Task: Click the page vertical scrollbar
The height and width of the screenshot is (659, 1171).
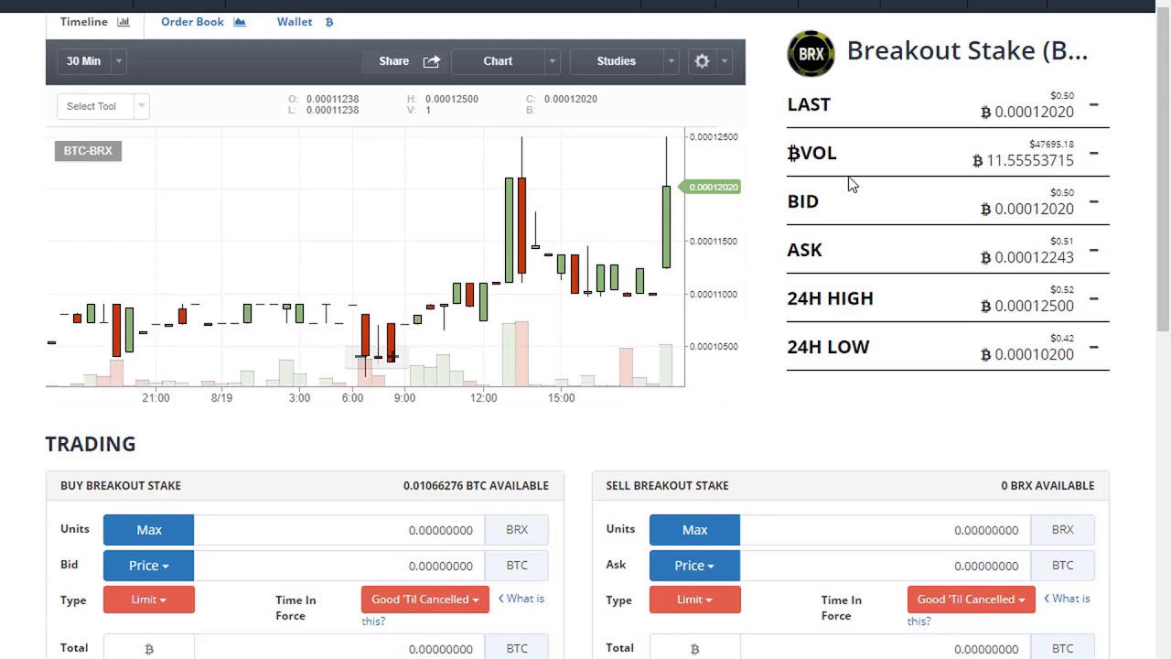Action: (1163, 172)
